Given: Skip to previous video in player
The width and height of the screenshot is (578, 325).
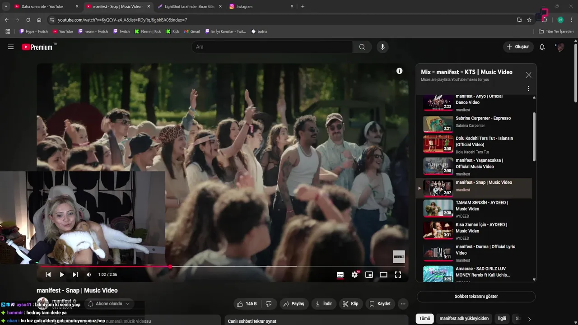Looking at the screenshot, I should (48, 274).
